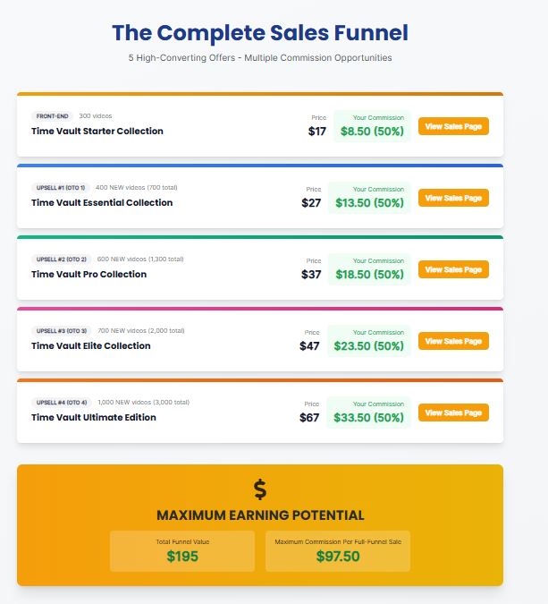Click The Complete Sales Funnel heading
This screenshot has height=604, width=548.
click(x=260, y=34)
